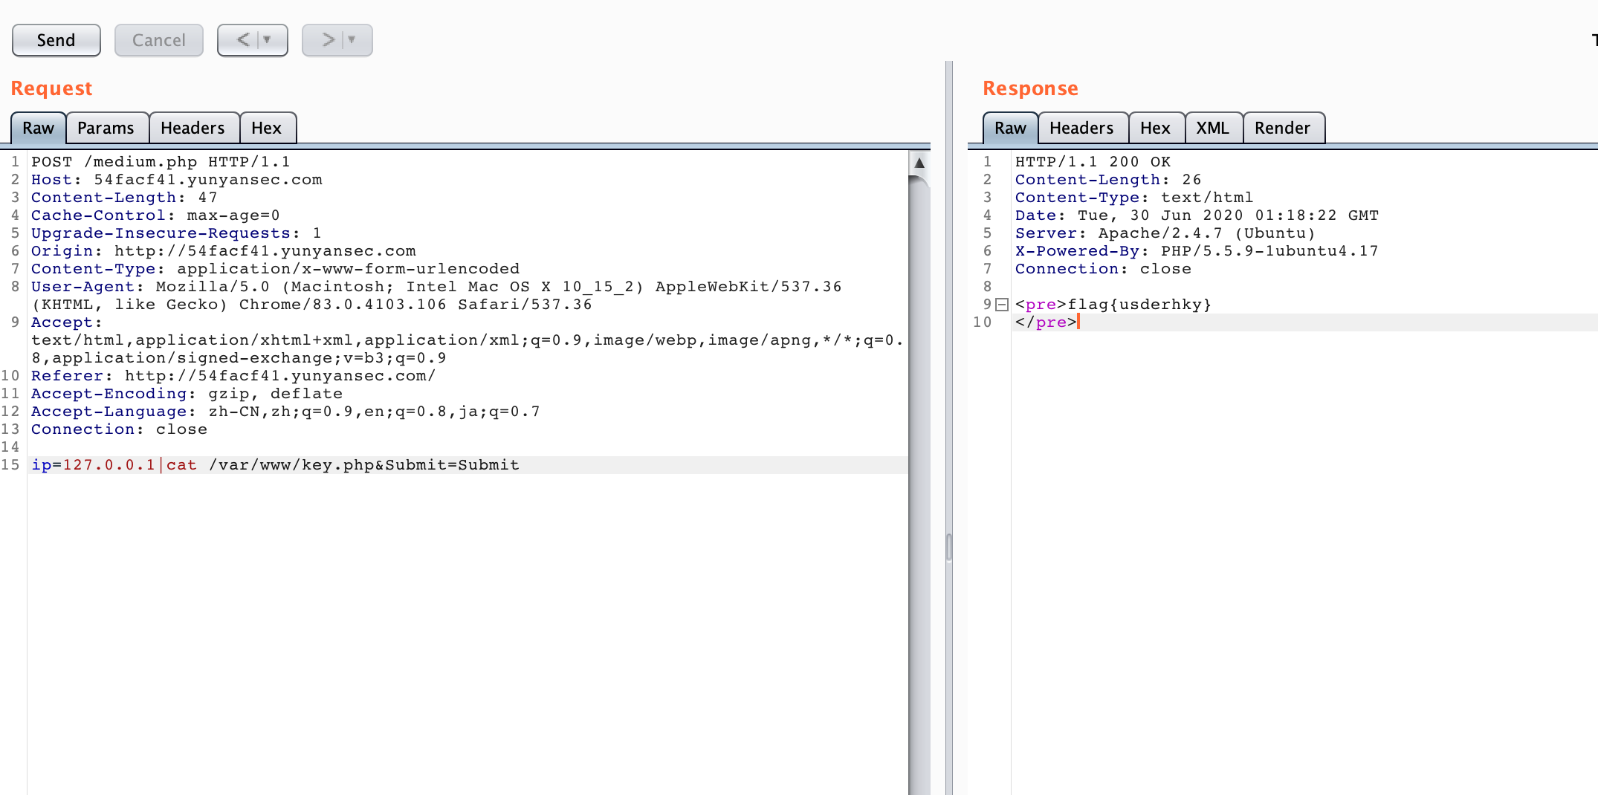This screenshot has width=1598, height=795.
Task: Click the Accept: header line
Action: pyautogui.click(x=67, y=322)
